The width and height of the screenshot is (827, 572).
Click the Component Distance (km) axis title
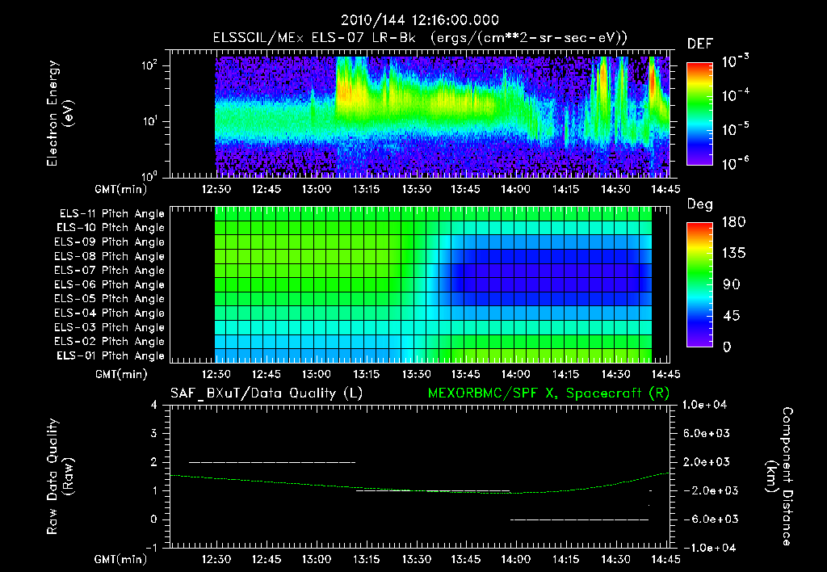pos(779,477)
